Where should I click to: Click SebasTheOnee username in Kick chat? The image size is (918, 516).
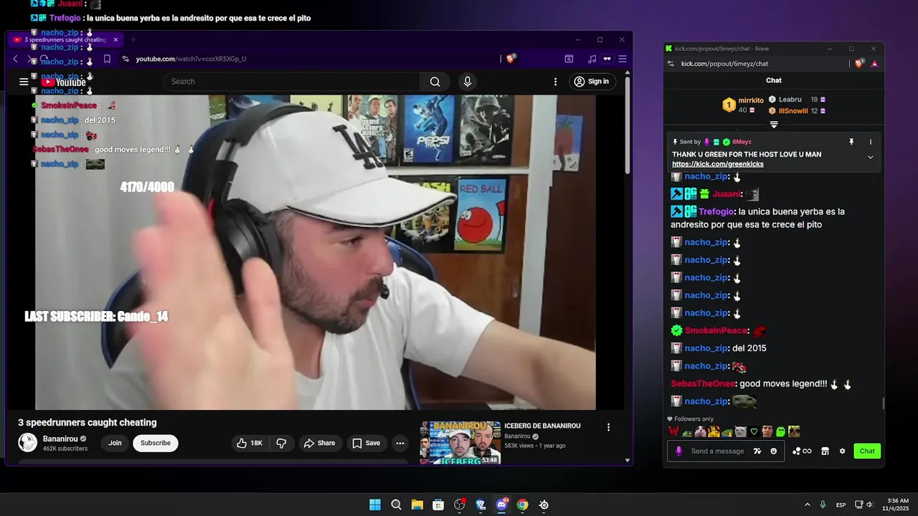[703, 383]
